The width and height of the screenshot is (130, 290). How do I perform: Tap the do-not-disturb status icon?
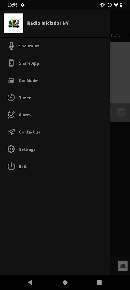point(109,5)
